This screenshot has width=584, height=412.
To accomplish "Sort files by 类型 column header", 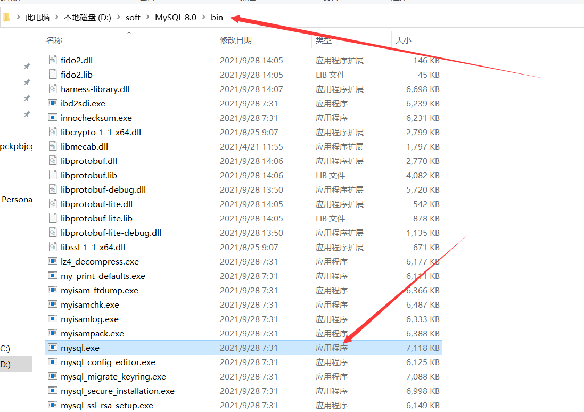I will [323, 40].
